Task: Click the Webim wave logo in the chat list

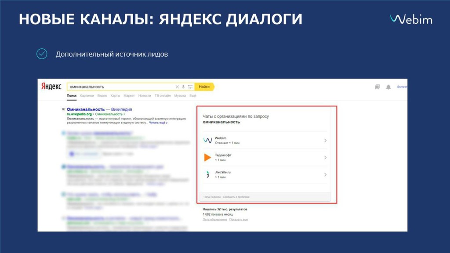Action: point(207,140)
